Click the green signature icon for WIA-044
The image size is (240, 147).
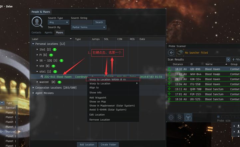[x=169, y=74]
